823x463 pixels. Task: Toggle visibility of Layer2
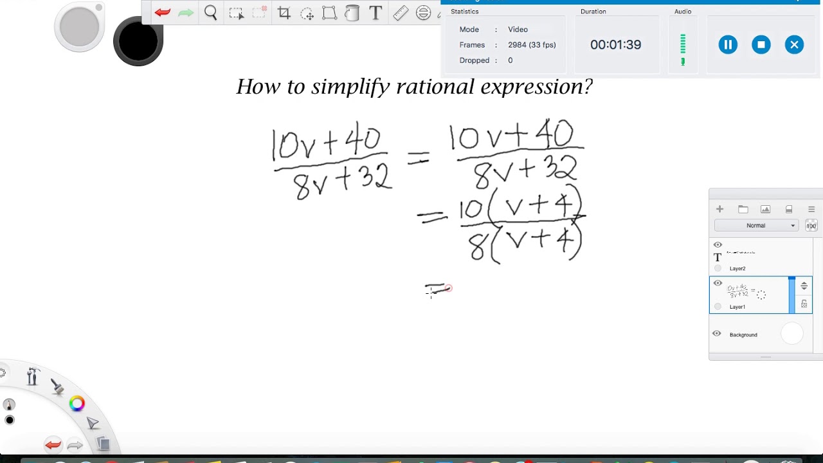pos(718,245)
